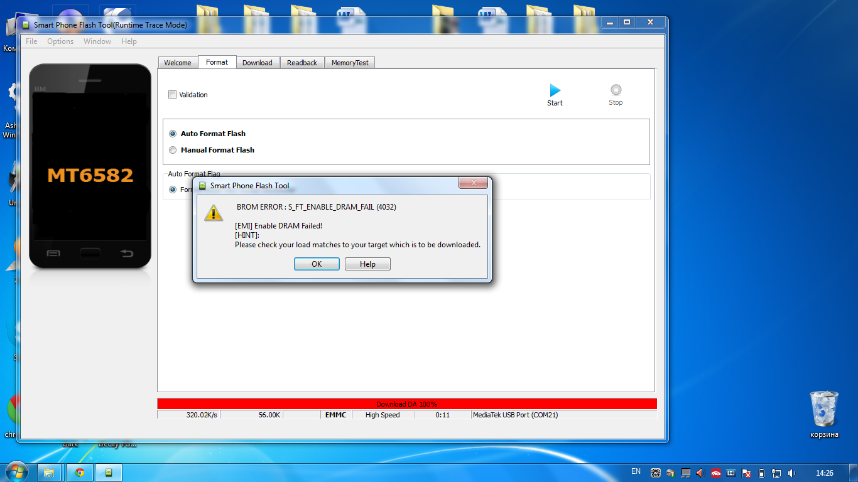The height and width of the screenshot is (482, 858).
Task: Click the Action Center flag tray icon
Action: (746, 473)
